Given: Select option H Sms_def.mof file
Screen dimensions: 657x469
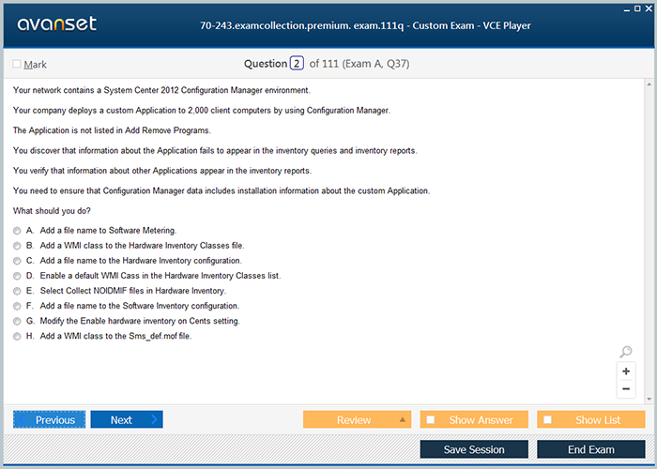Looking at the screenshot, I should 17,336.
